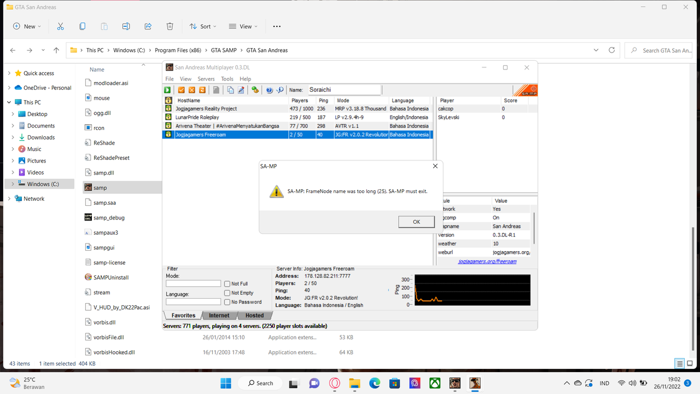The height and width of the screenshot is (394, 700).
Task: Select Downloads in the navigation pane
Action: 41,137
